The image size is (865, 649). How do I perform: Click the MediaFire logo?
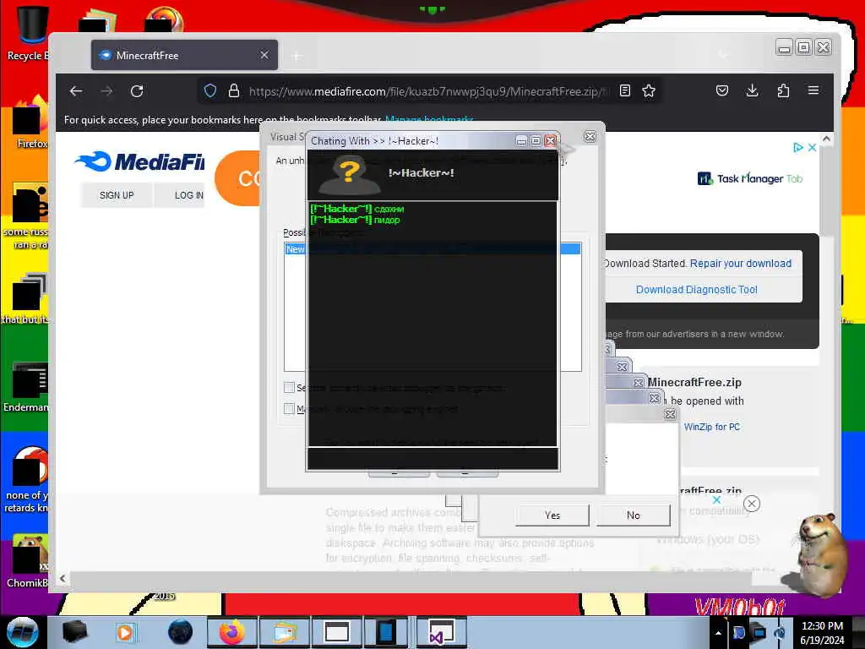139,161
